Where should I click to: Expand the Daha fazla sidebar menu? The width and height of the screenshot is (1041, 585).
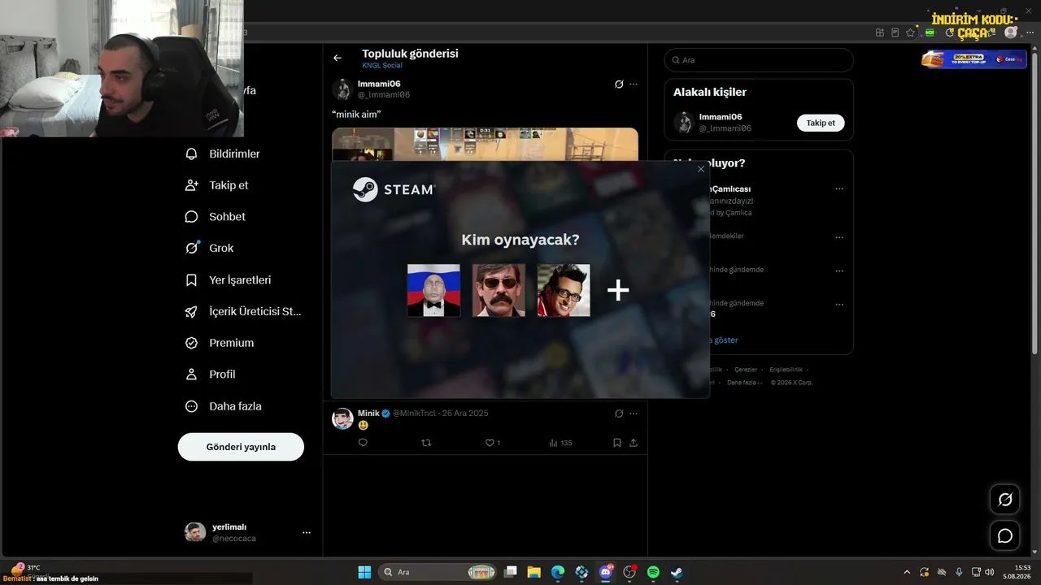224,406
